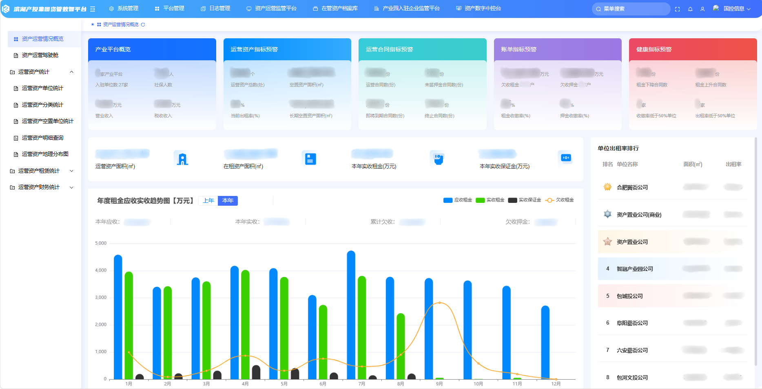This screenshot has width=762, height=389.
Task: Toggle 实收租金 legend series in chart
Action: click(490, 200)
